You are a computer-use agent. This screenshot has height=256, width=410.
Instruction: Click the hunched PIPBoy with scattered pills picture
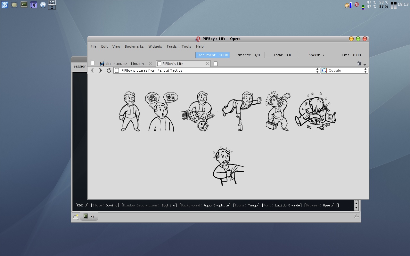[316, 111]
